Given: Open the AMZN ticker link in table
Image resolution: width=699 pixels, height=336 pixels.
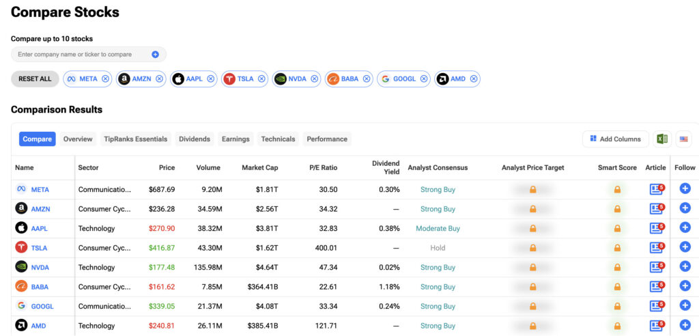Looking at the screenshot, I should pos(40,209).
